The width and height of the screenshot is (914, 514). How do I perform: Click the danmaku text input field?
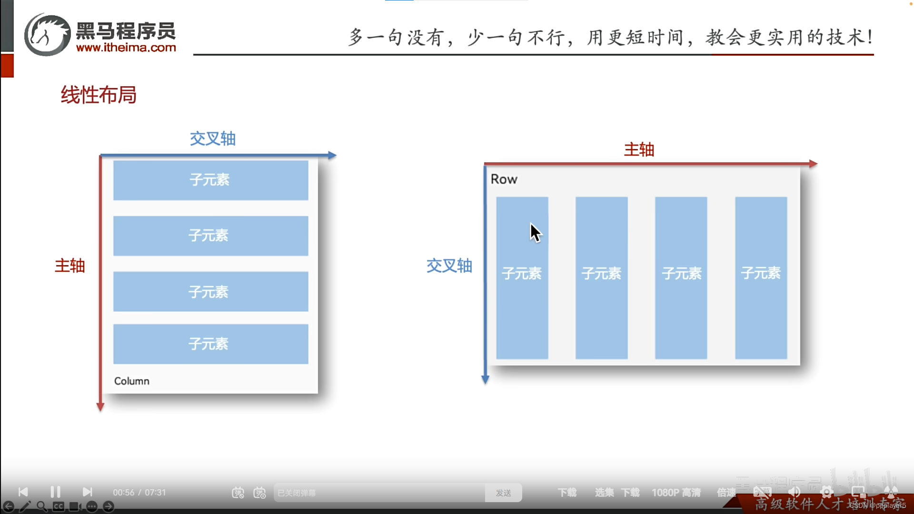click(378, 493)
